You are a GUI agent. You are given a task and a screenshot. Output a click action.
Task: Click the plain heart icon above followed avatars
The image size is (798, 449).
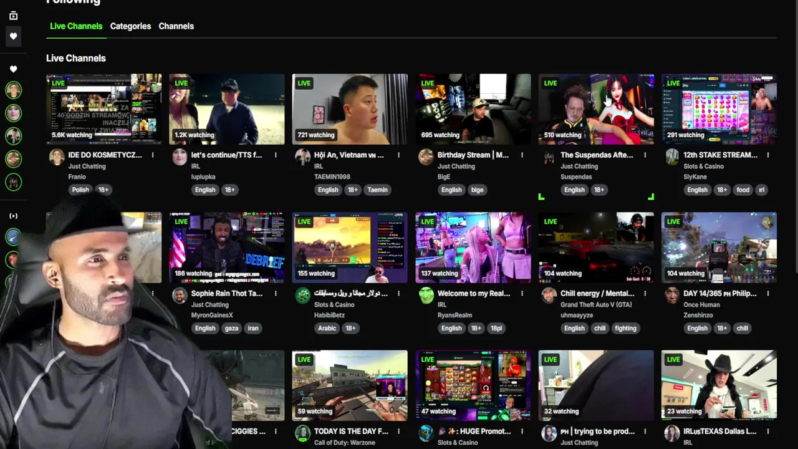pyautogui.click(x=13, y=69)
